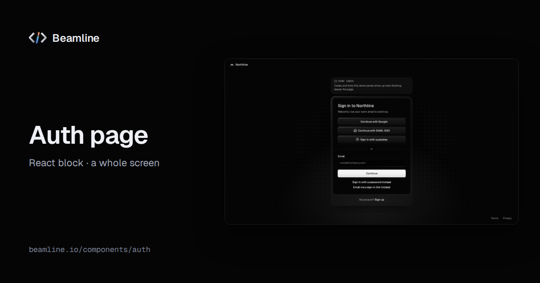The width and height of the screenshot is (540, 283).
Task: Open the Terms link
Action: [495, 218]
